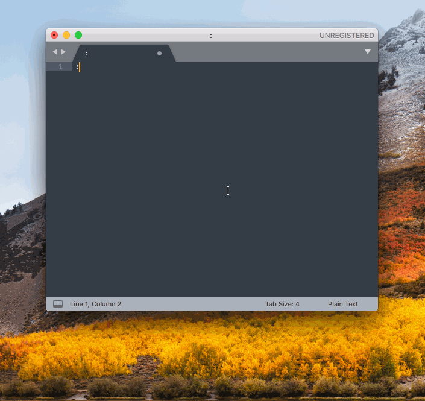Click the next tab right arrow
Image resolution: width=425 pixels, height=401 pixels.
point(63,52)
